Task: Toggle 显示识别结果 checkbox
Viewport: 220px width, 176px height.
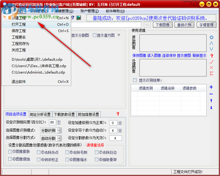Action: [x=135, y=80]
